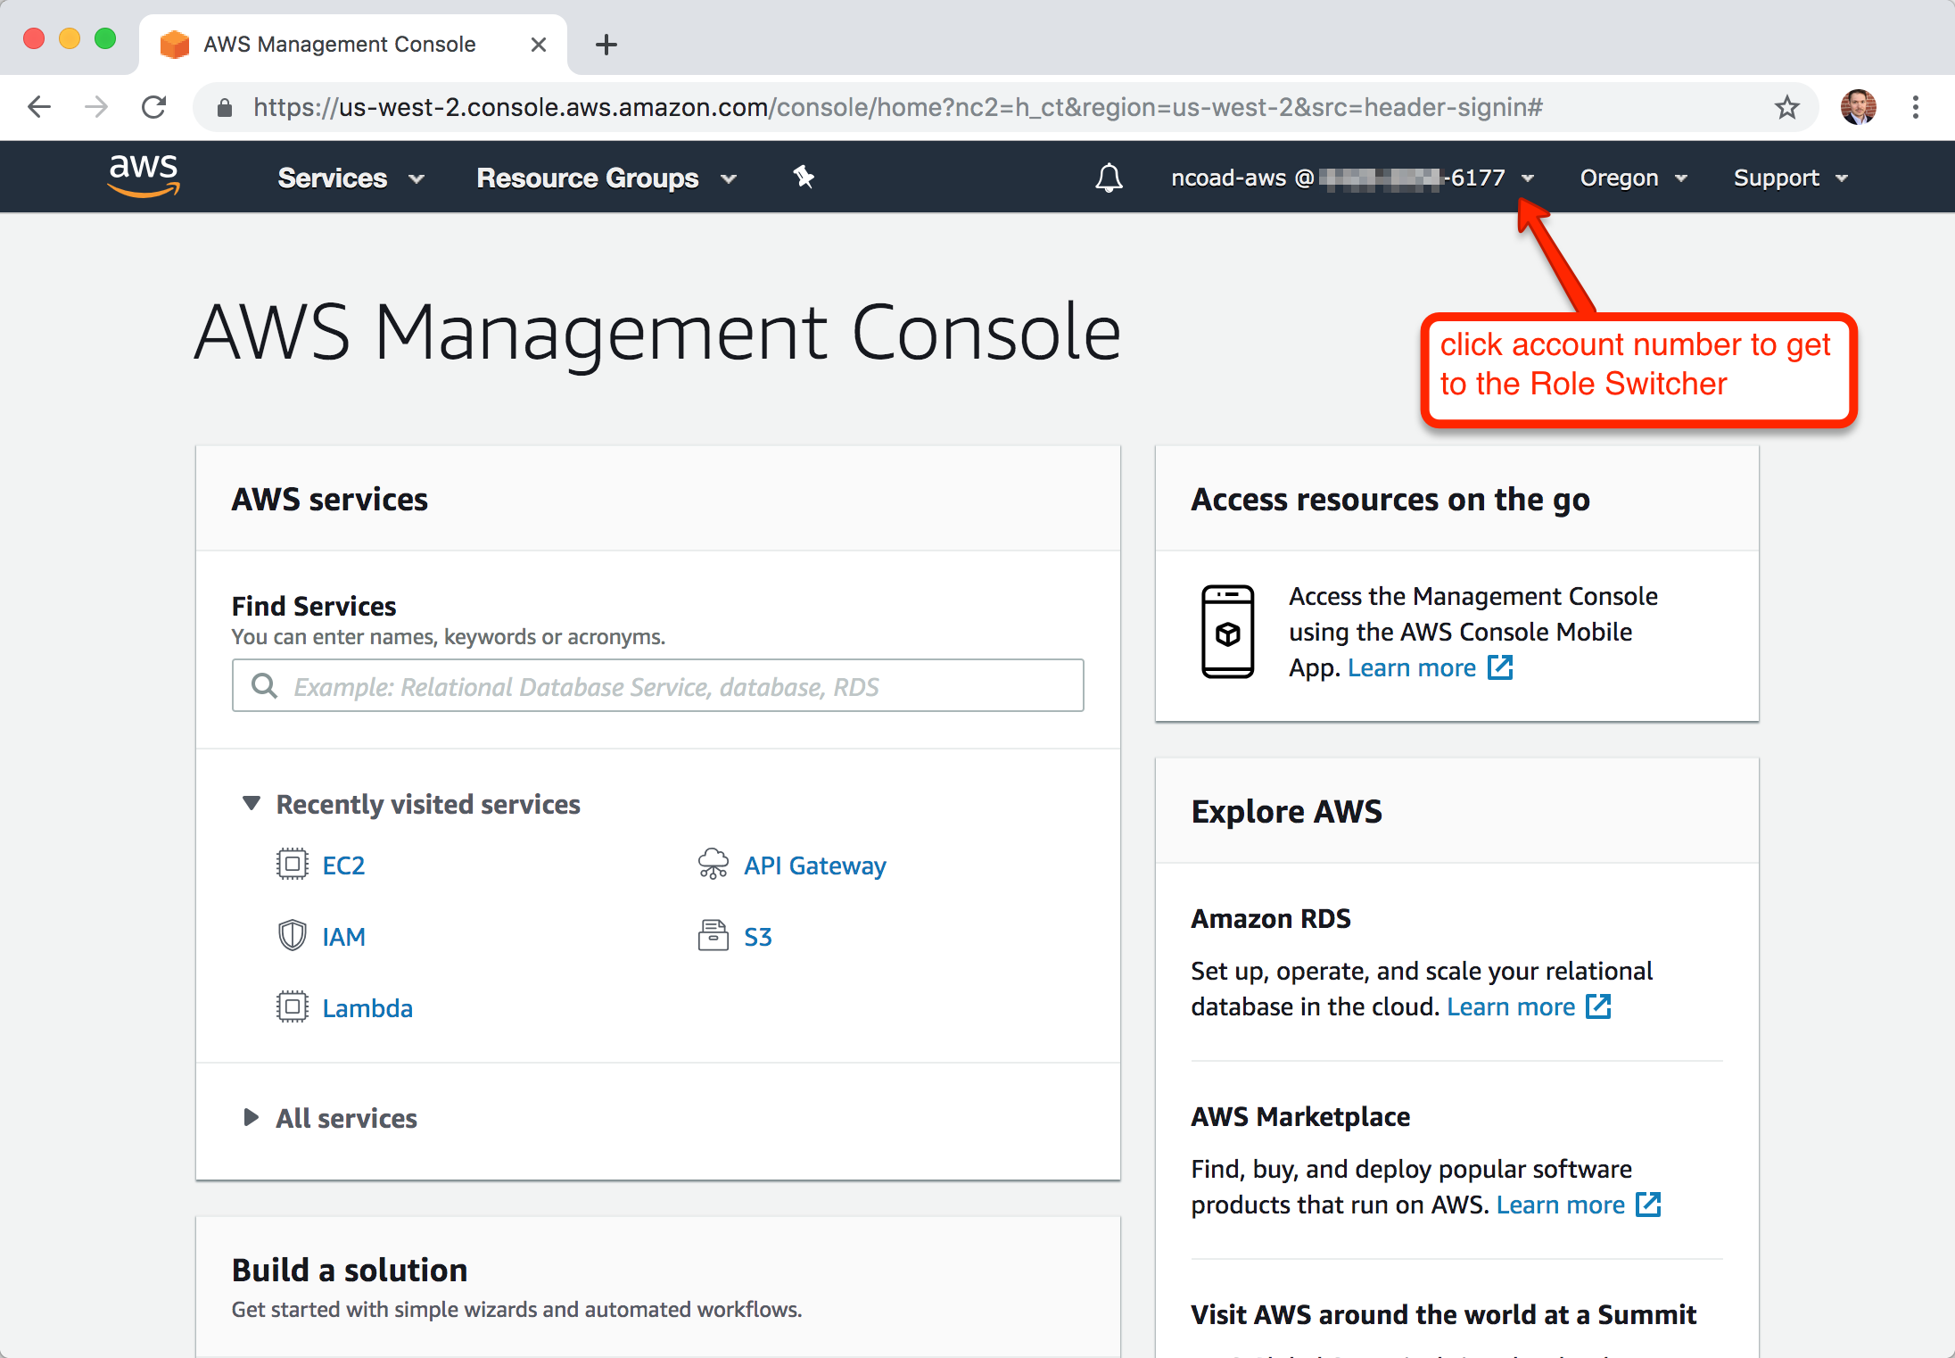Click Learn more under Amazon RDS
Screen dimensions: 1955x1358
pyautogui.click(x=1511, y=1006)
